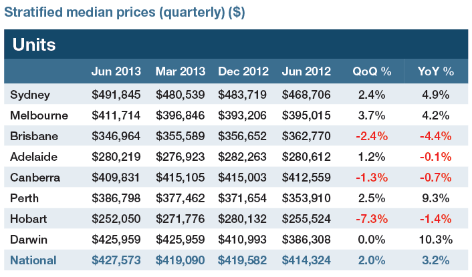This screenshot has height=277, width=472.
Task: Click the Mar 2013 column header
Action: 181,71
